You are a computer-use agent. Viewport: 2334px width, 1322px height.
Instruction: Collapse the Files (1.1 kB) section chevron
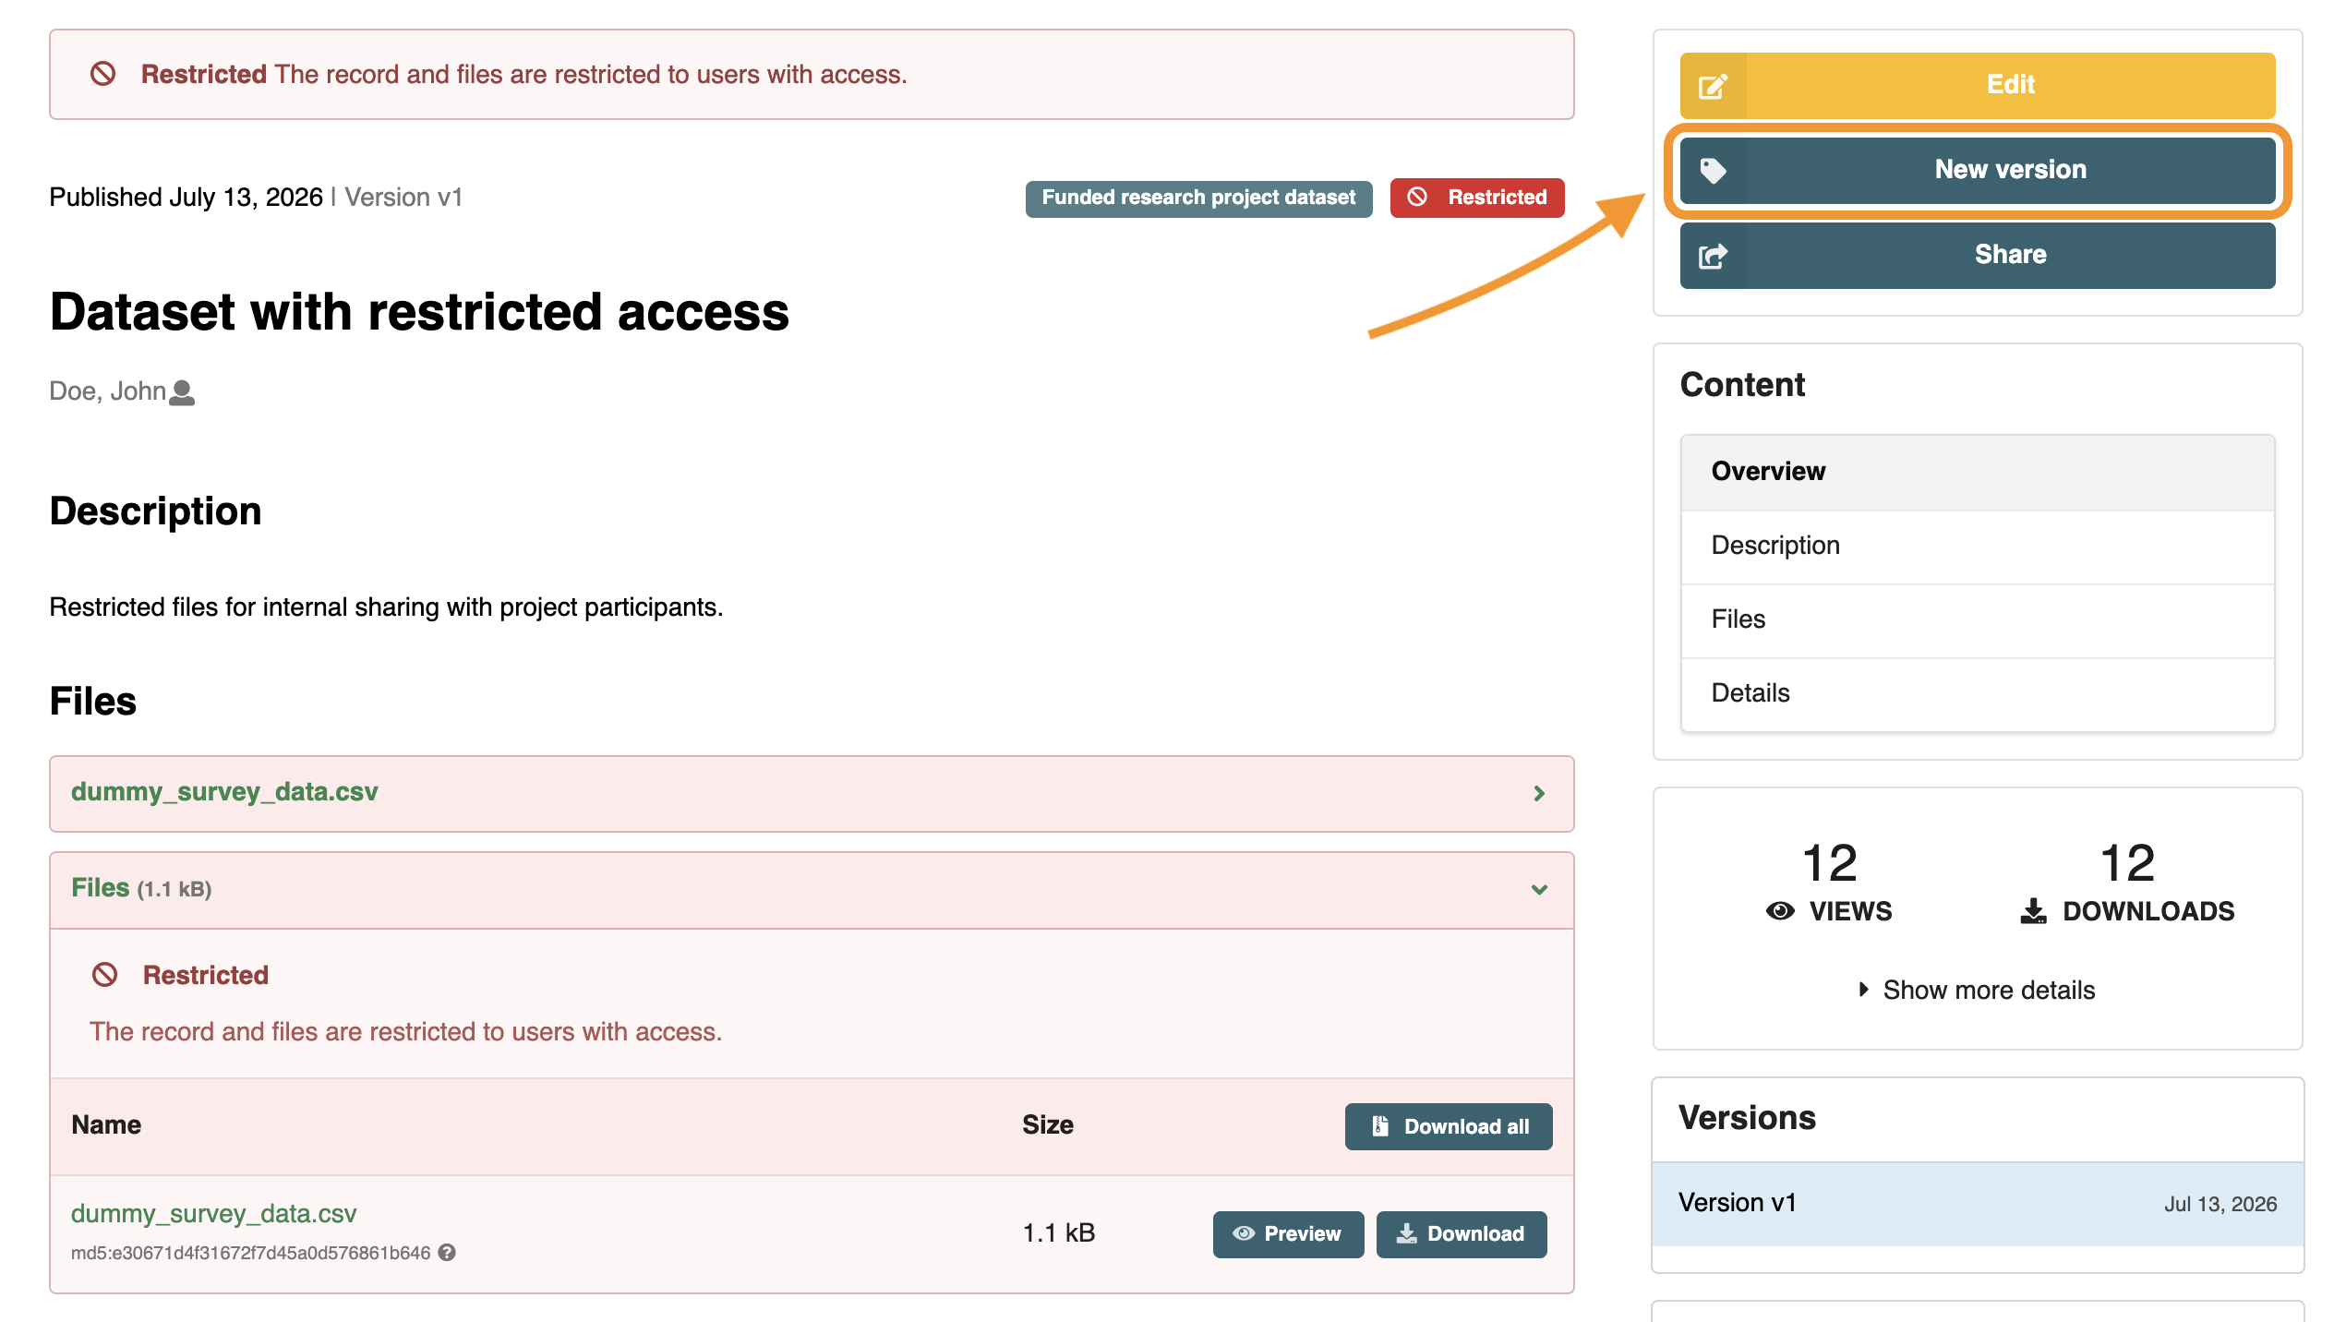pos(1539,890)
